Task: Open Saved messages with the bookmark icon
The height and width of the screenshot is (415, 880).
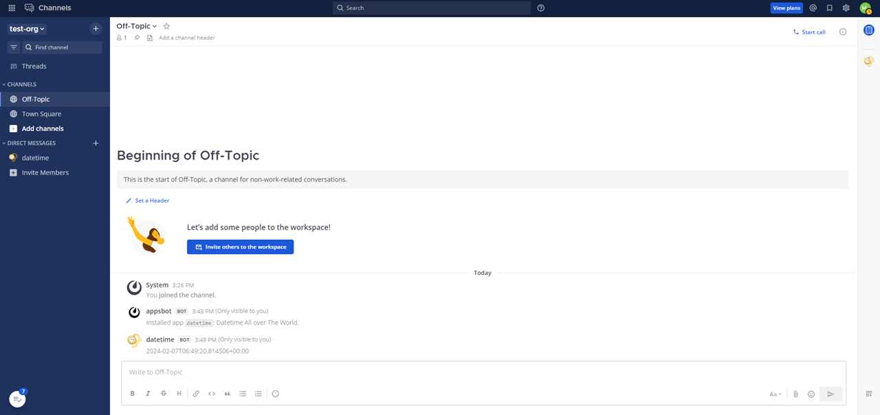Action: click(829, 8)
